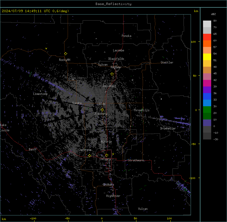
Task: Click the Ponoka city label
Action: (126, 36)
